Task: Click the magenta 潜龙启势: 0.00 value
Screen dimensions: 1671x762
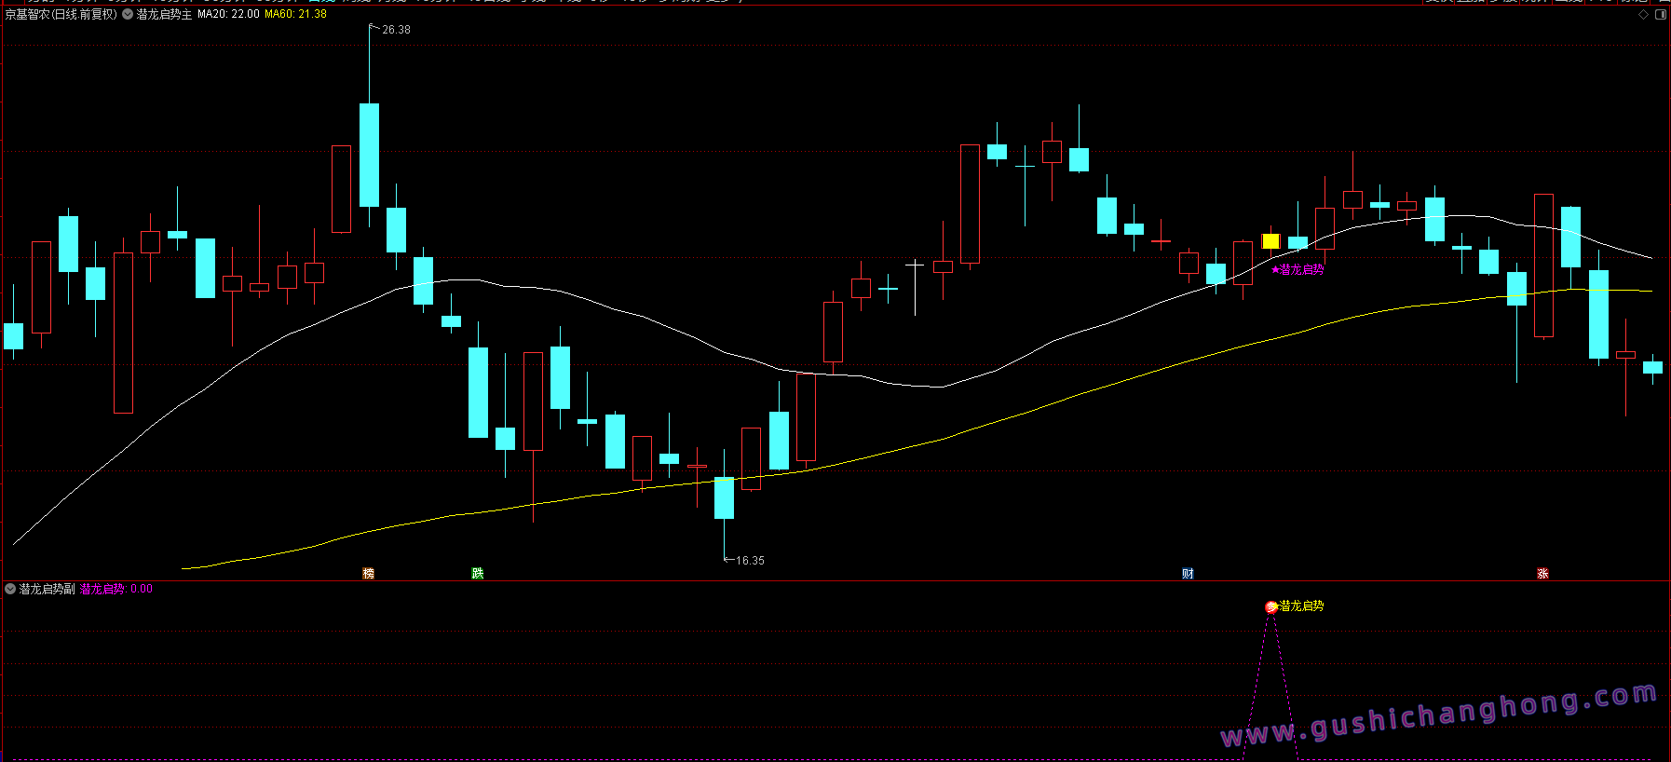Action: click(116, 589)
